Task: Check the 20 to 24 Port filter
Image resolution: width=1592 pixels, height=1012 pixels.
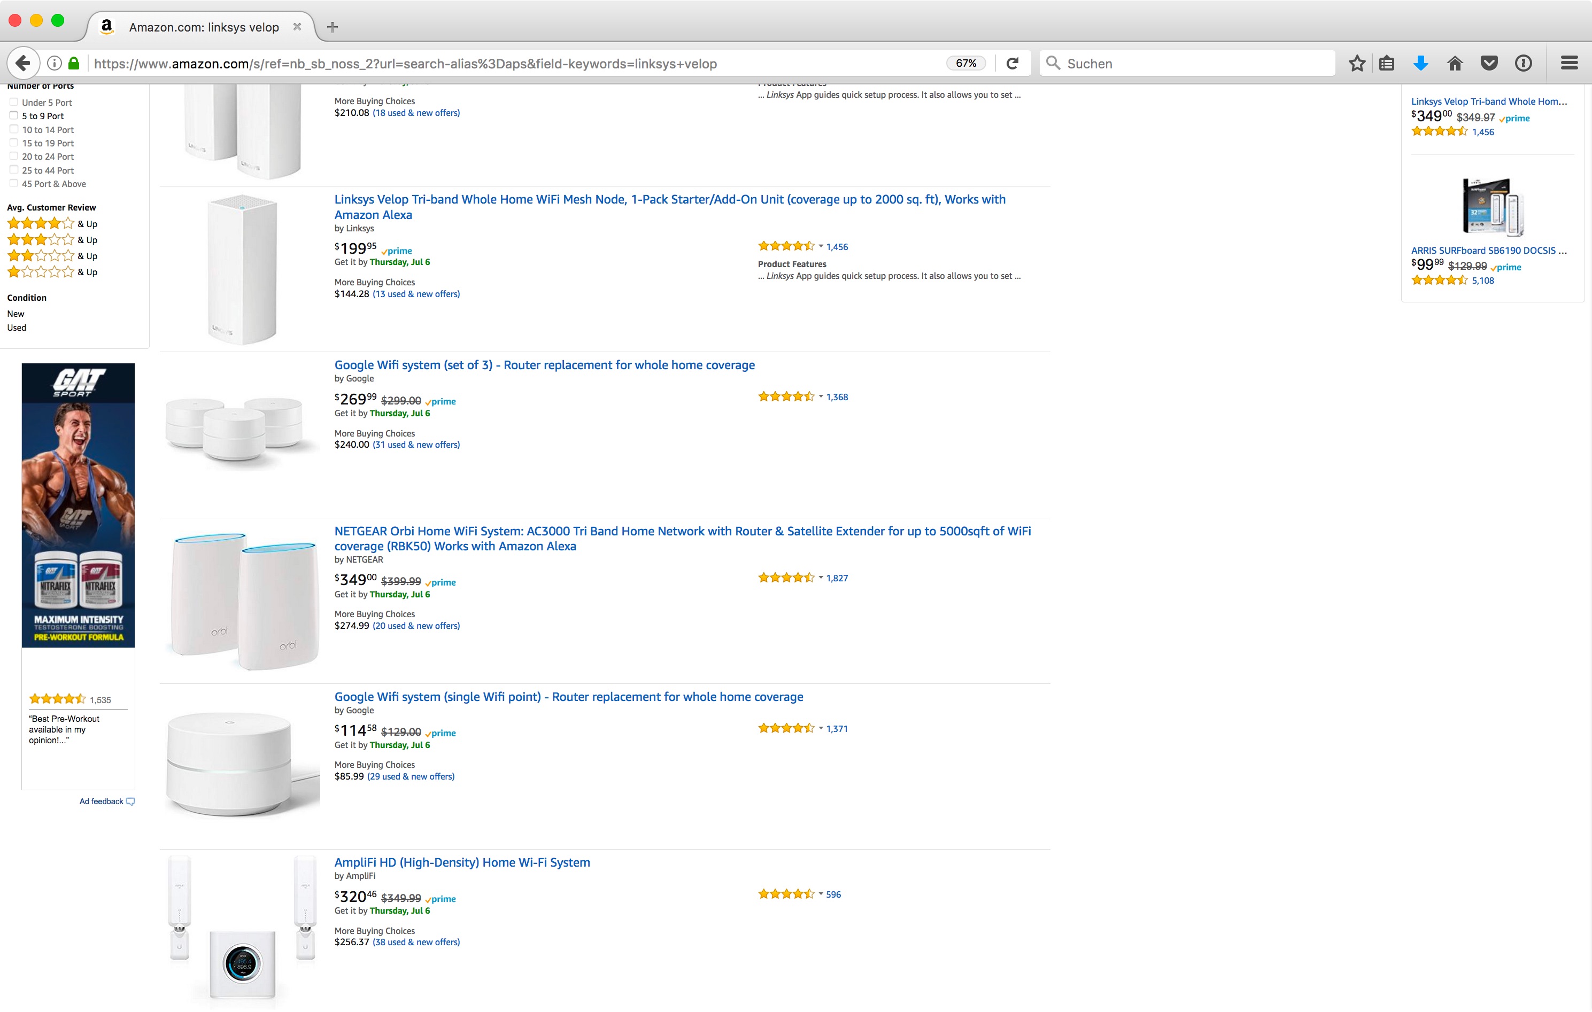Action: (13, 157)
